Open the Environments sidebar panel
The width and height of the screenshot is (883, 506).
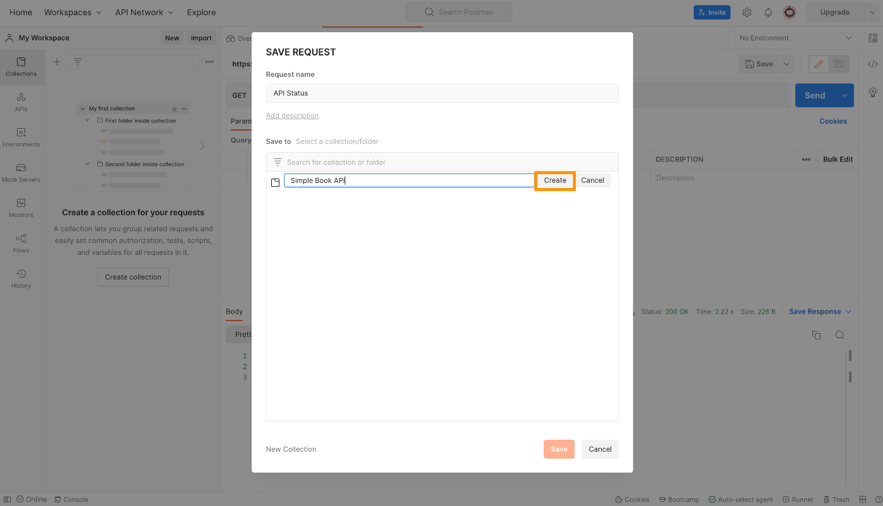pos(21,138)
